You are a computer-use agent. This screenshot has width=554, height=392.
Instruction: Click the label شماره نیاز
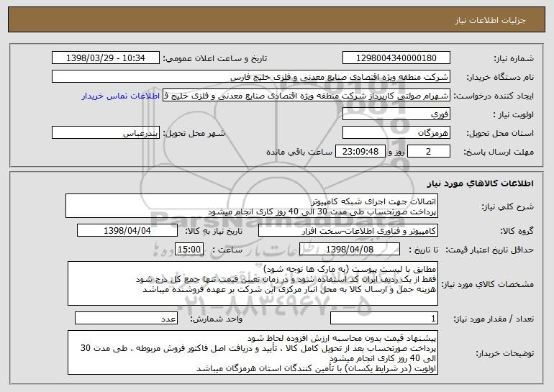click(514, 59)
